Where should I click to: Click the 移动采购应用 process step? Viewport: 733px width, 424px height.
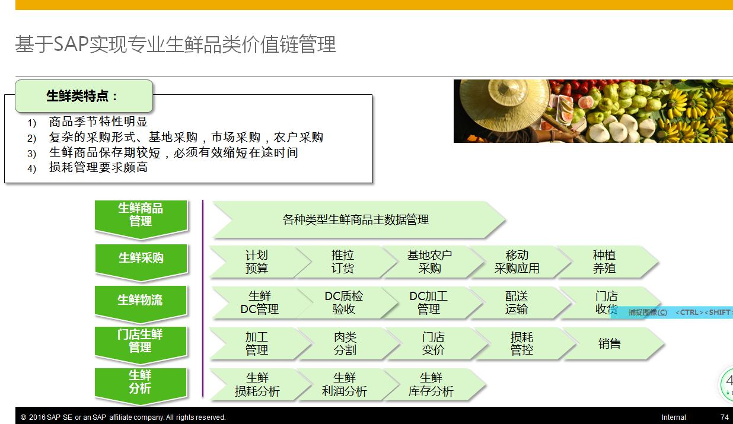coord(520,262)
